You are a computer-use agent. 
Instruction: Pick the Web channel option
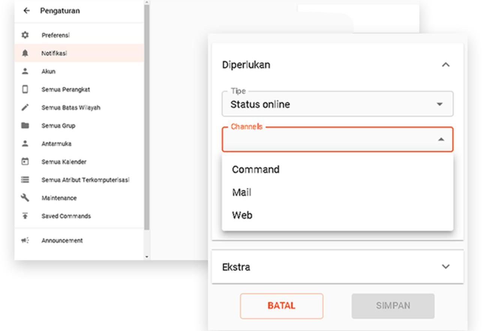[x=242, y=216]
